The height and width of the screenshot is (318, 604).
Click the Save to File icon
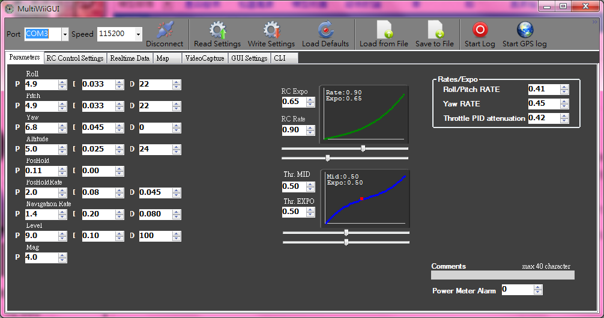coord(435,29)
